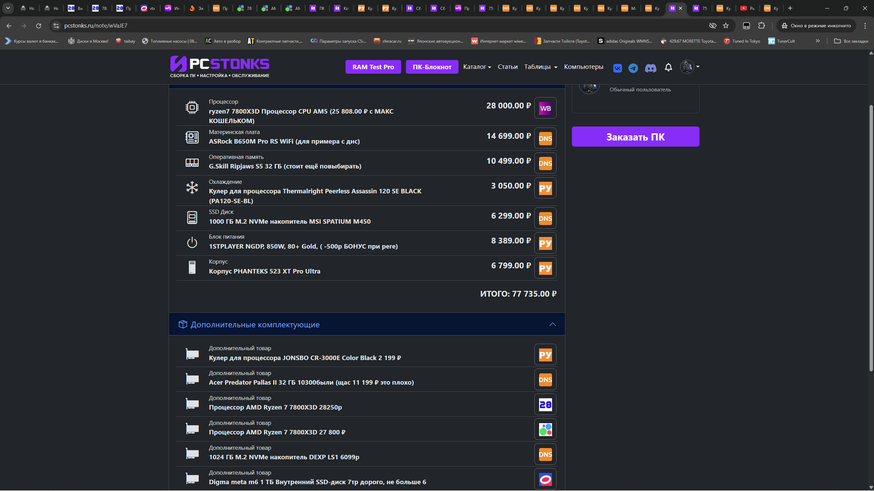874x491 pixels.
Task: Open the Компьютеры menu item
Action: point(583,67)
